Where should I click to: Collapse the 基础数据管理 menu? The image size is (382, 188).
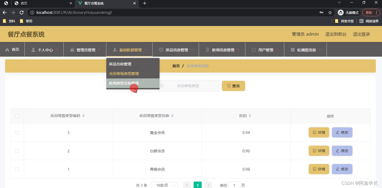point(129,49)
